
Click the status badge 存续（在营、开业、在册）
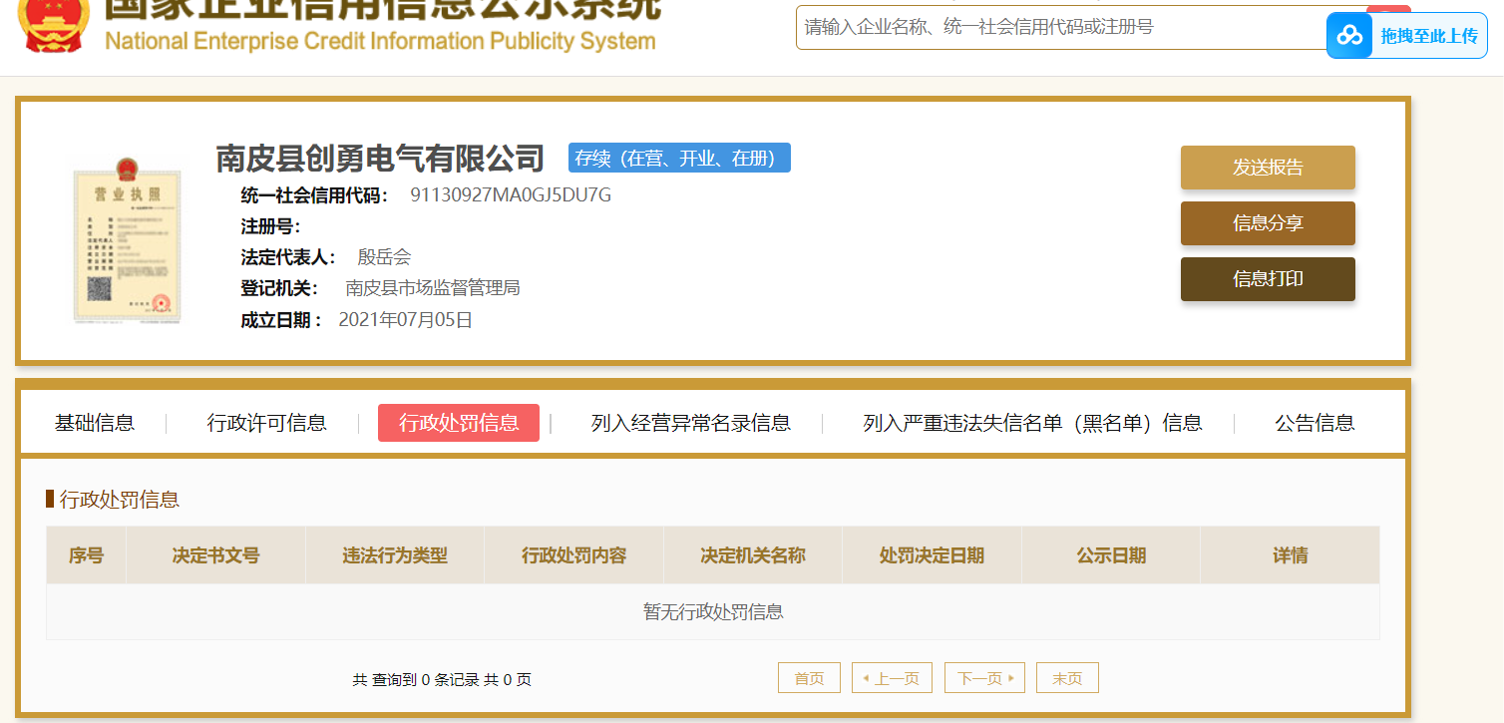point(679,158)
